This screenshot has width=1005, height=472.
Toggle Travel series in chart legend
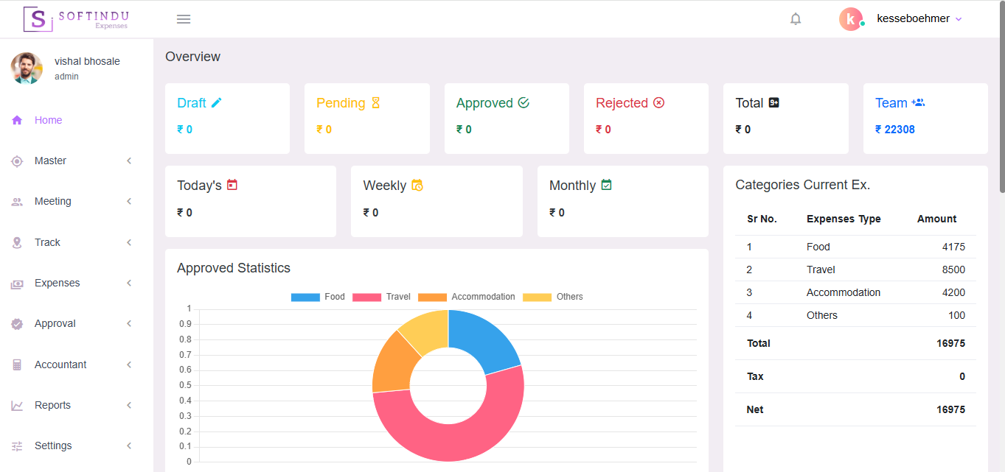(381, 297)
